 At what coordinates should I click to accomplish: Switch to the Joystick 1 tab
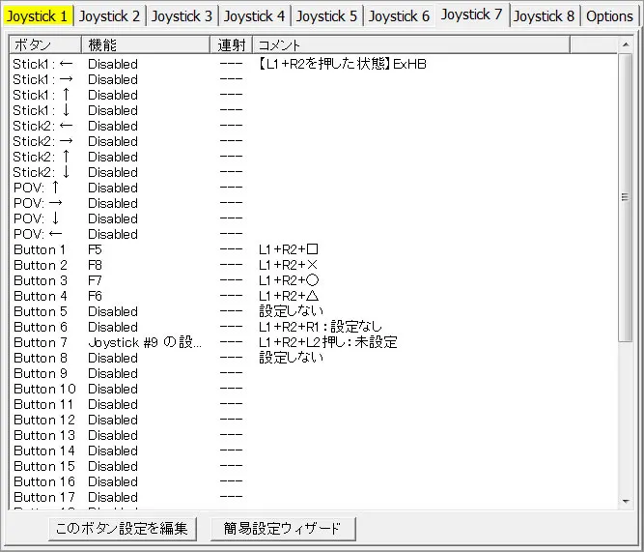point(37,16)
